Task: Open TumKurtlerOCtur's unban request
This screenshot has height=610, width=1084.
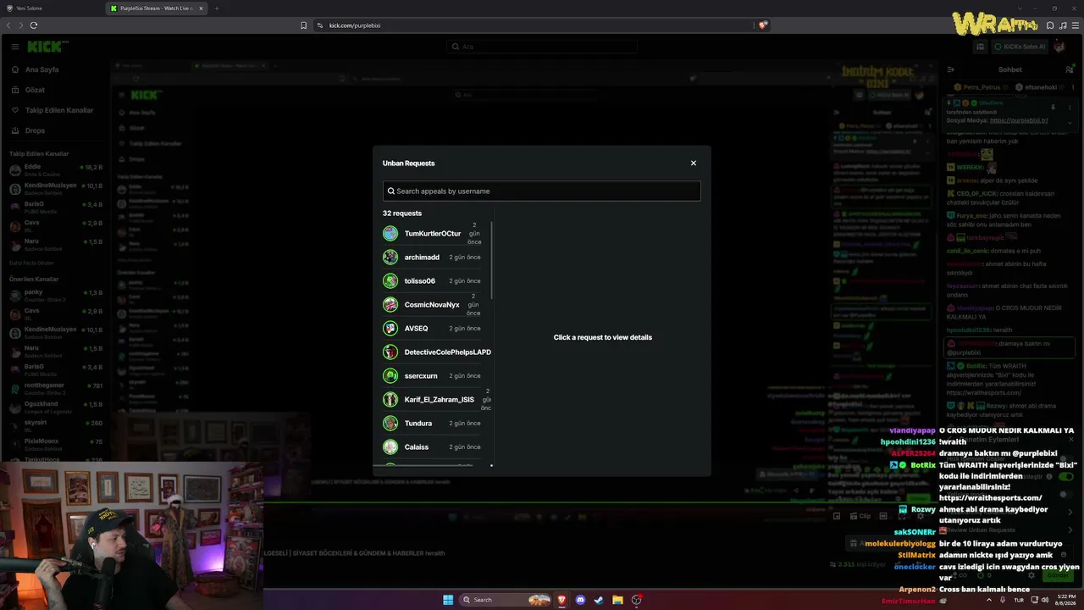Action: tap(432, 234)
